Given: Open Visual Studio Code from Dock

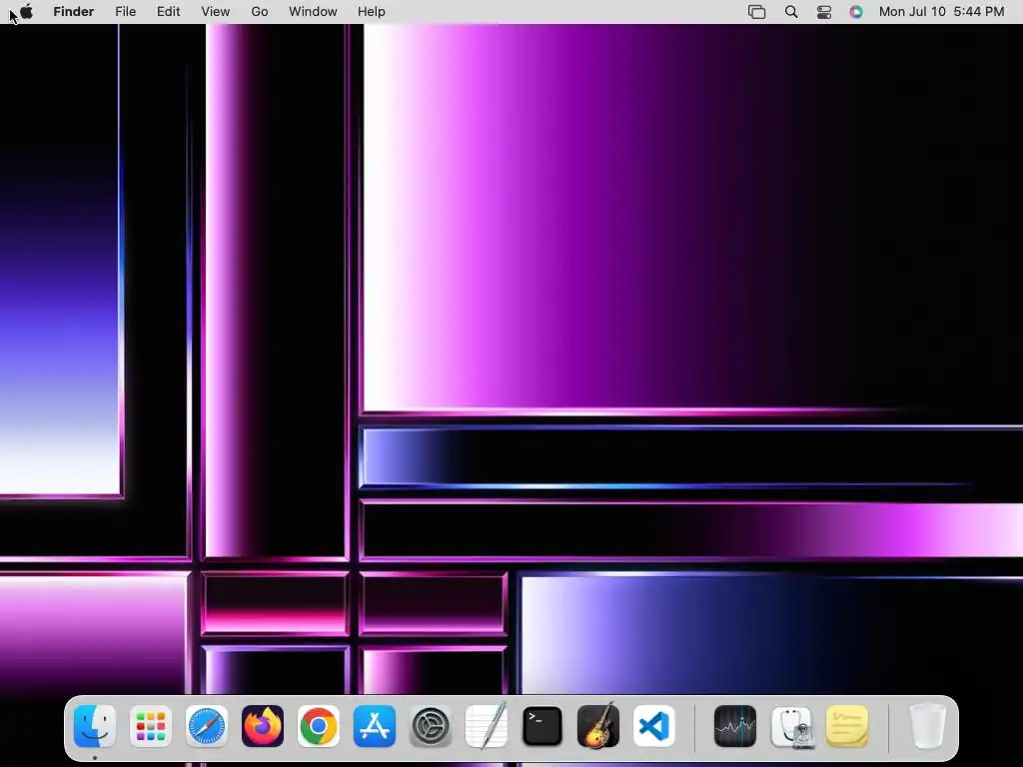Looking at the screenshot, I should point(654,726).
